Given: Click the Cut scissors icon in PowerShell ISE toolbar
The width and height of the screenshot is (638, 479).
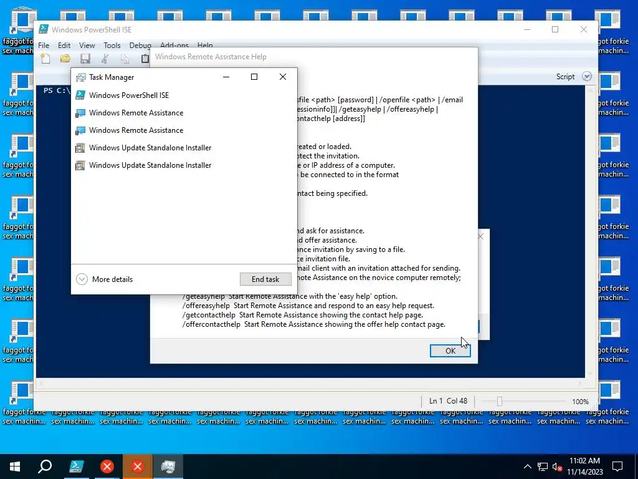Looking at the screenshot, I should click(x=105, y=59).
